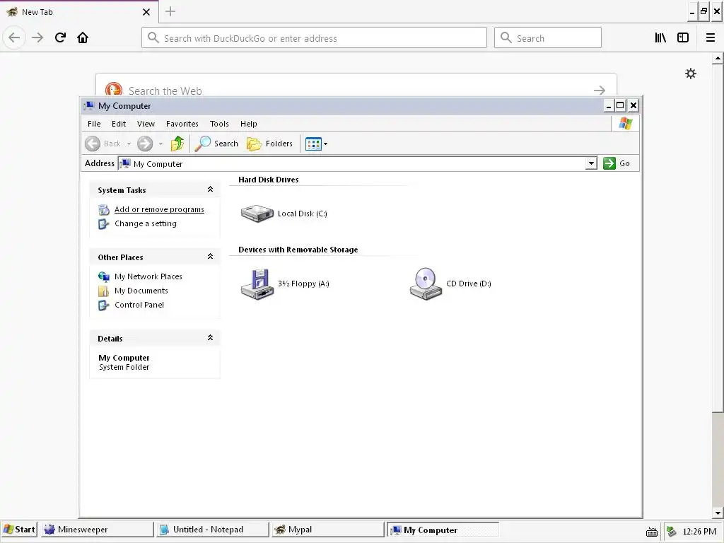Open the Forward history dropdown arrow
Screen dimensions: 724x543
[160, 144]
